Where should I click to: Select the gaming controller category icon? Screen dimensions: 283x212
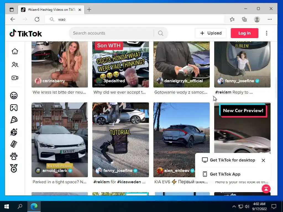pos(14,108)
